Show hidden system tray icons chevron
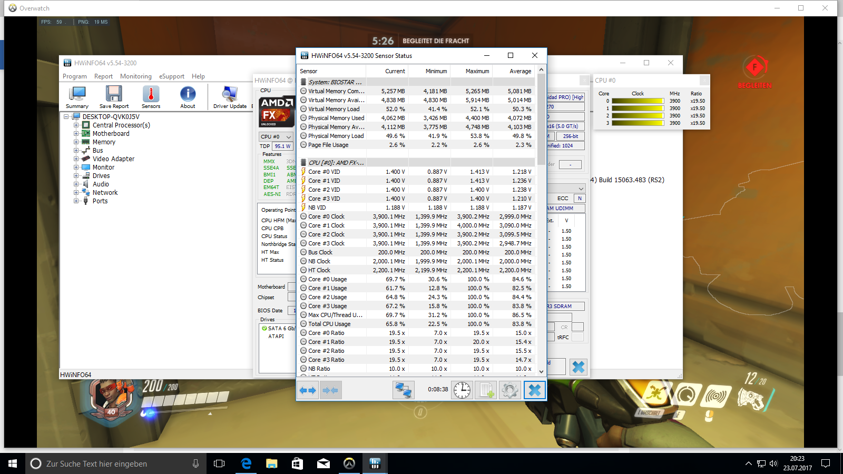 point(748,463)
